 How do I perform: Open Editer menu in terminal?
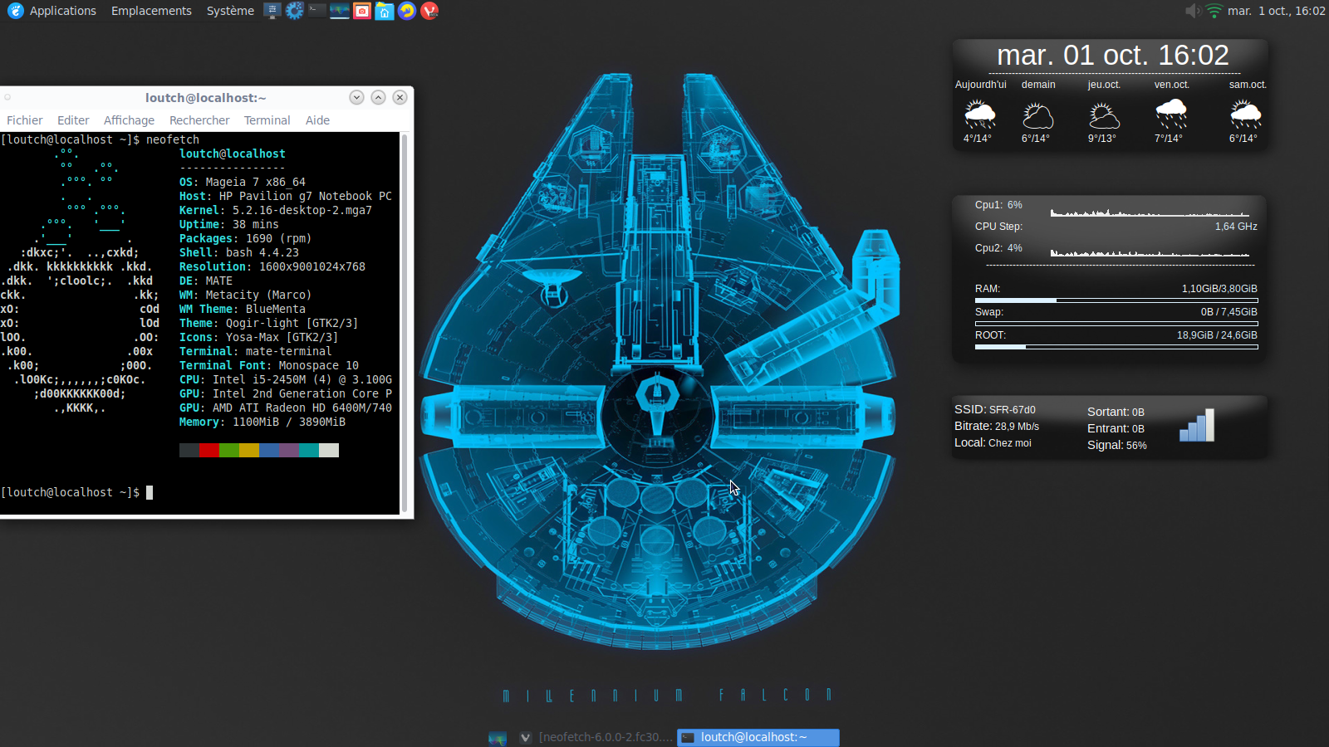pos(73,120)
